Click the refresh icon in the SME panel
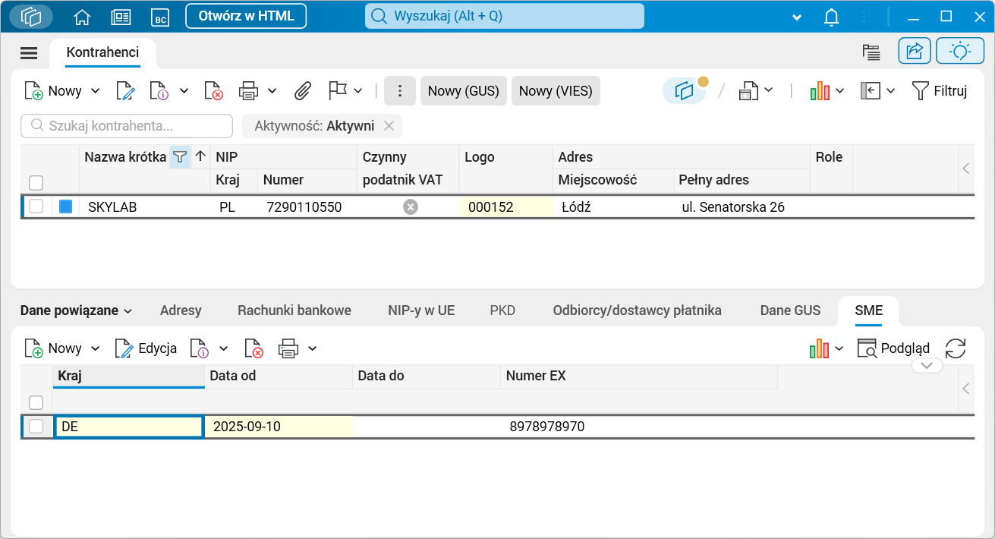 956,348
